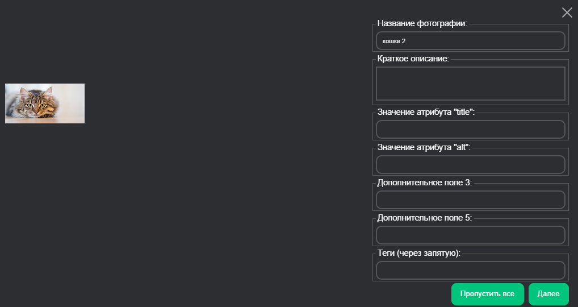Click the cat photo thumbnail
Viewport: 578px width, 307px height.
pyautogui.click(x=45, y=103)
